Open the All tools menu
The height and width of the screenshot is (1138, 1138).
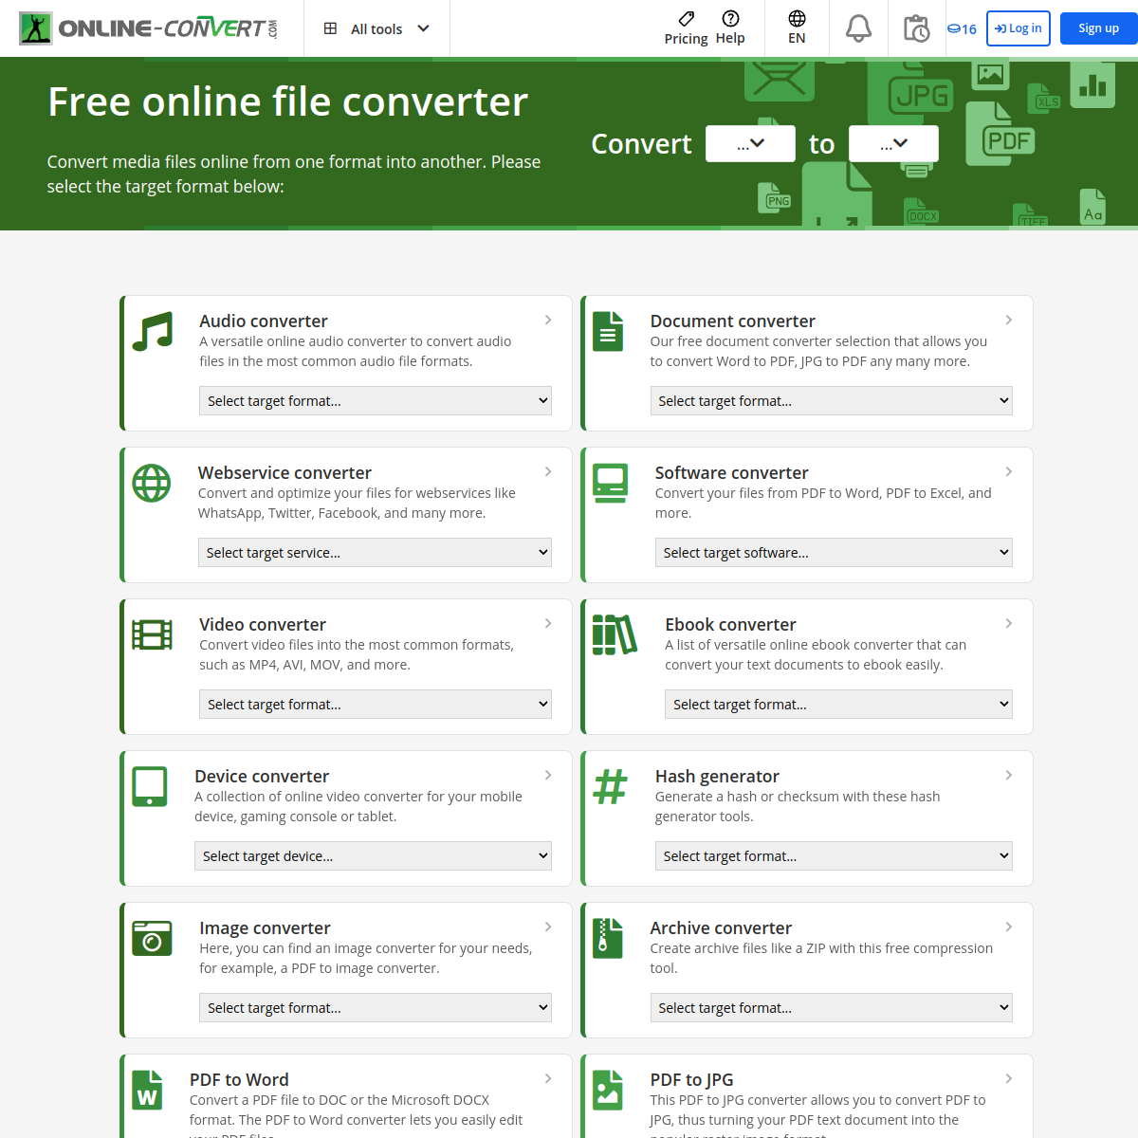(376, 28)
